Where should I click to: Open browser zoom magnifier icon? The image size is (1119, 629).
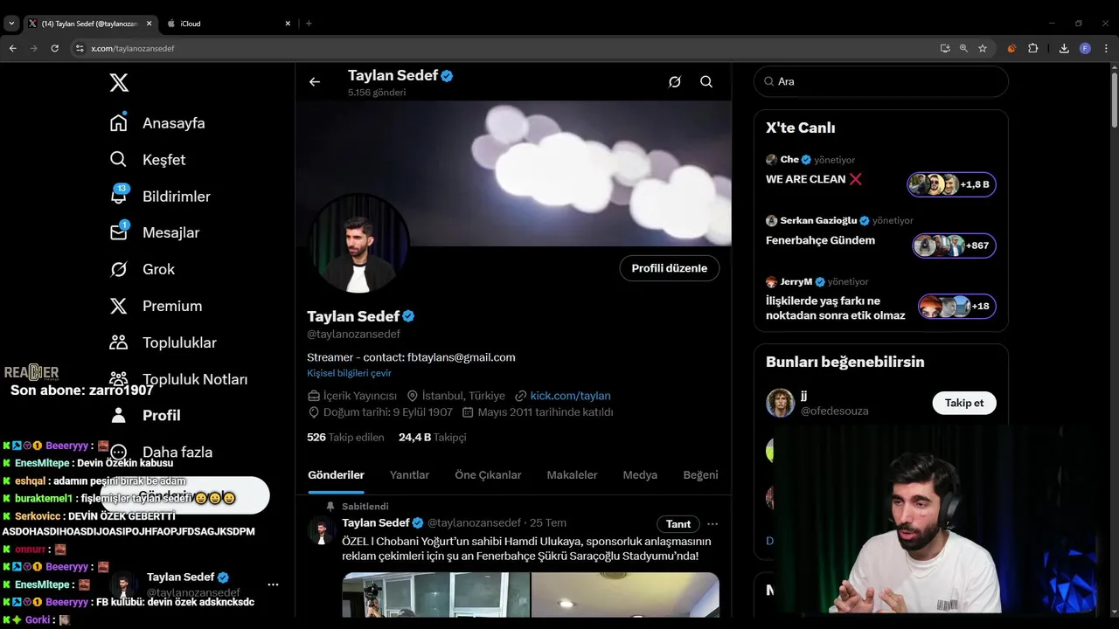[x=963, y=49]
